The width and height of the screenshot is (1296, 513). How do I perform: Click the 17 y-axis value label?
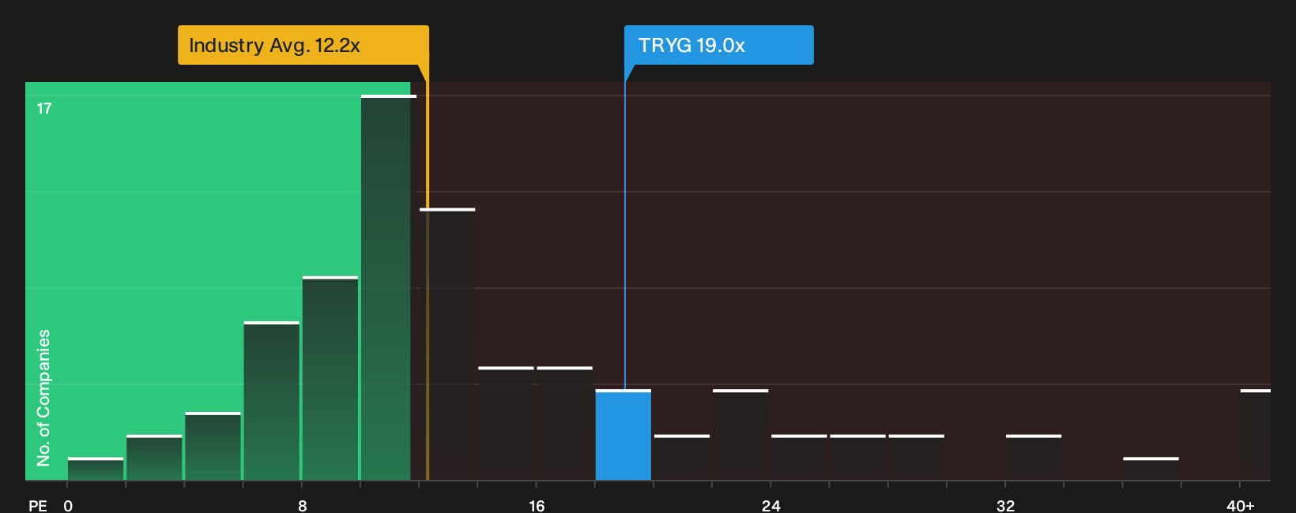(x=44, y=108)
